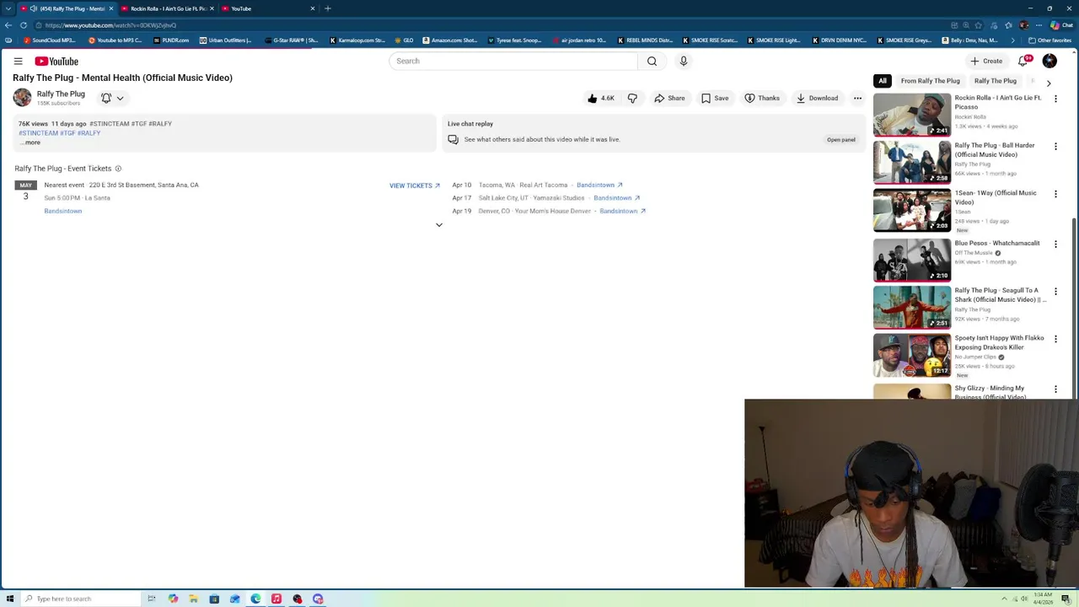
Task: Open a new browser tab
Action: [328, 8]
